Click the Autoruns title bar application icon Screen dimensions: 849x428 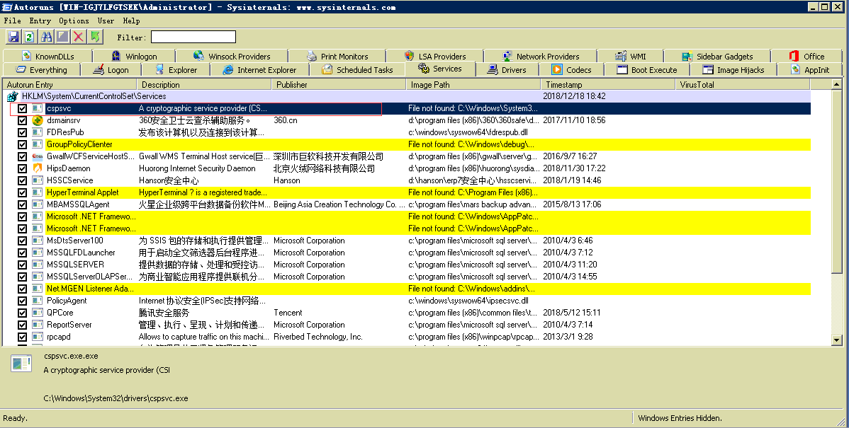(x=6, y=7)
